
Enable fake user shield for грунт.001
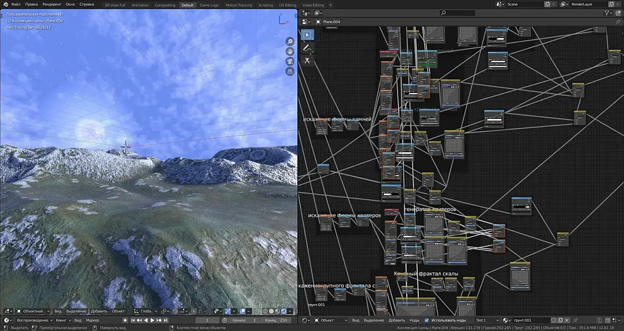(554, 320)
